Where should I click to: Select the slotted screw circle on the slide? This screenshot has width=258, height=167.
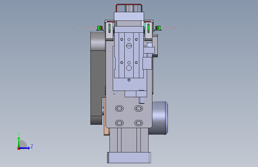point(129,46)
